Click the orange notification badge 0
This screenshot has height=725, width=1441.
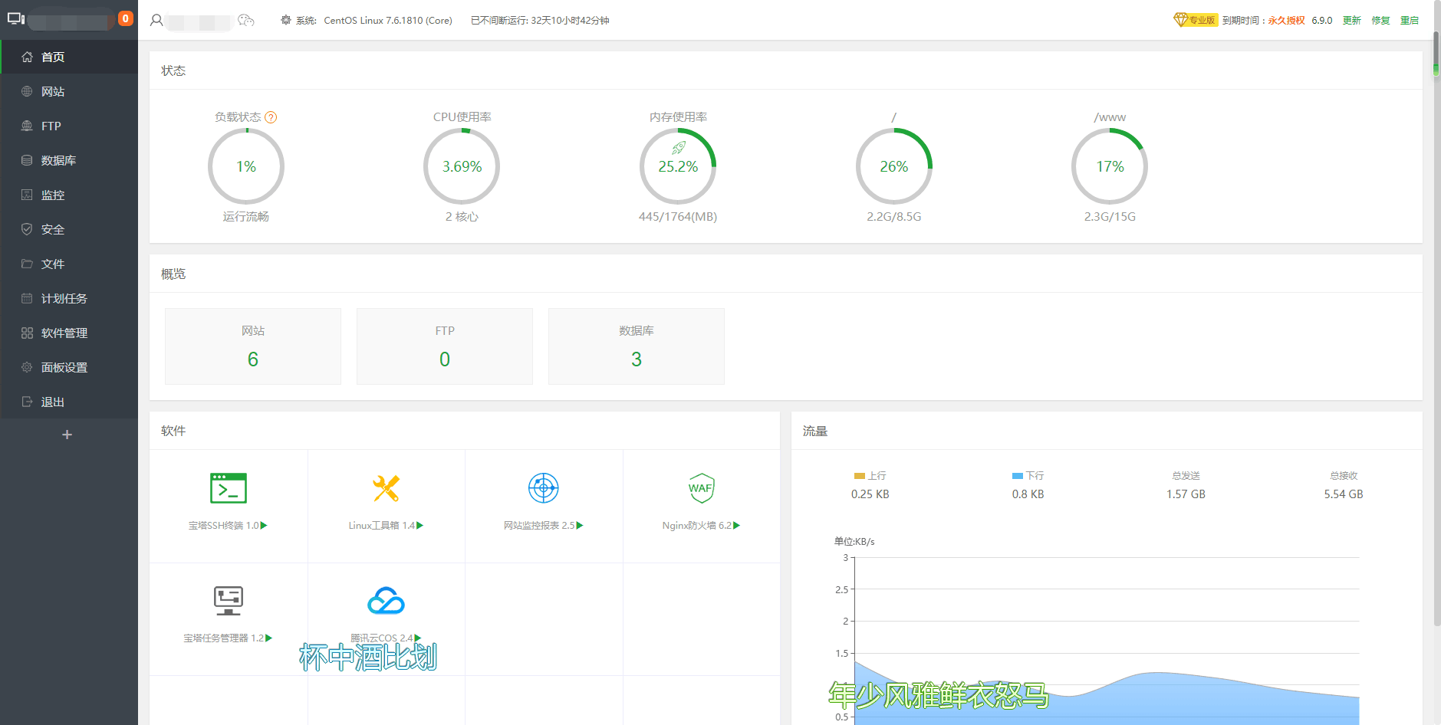click(x=126, y=18)
